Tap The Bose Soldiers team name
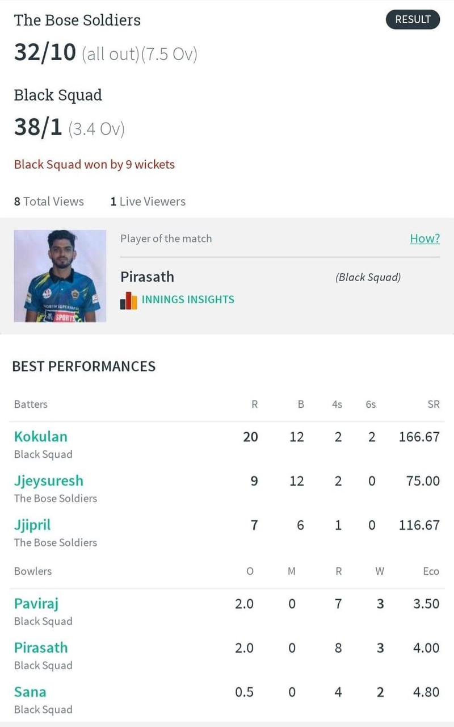 coord(77,20)
